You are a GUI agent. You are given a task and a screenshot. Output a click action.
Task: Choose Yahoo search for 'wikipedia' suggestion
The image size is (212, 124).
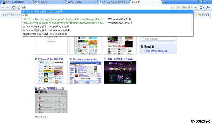pyautogui.click(x=107, y=26)
